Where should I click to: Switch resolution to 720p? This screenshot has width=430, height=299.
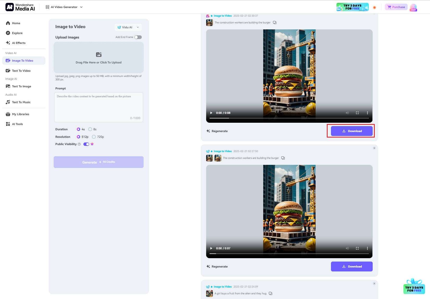coord(94,137)
